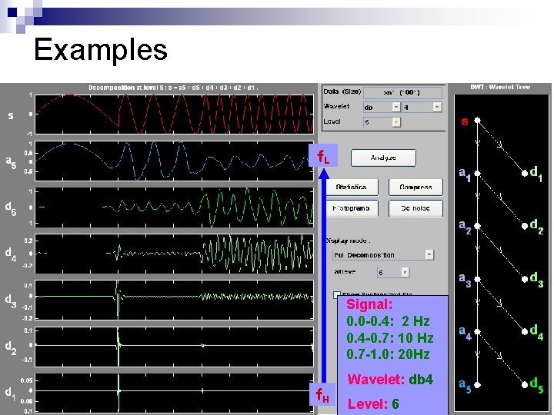Click the Examples slide heading
The width and height of the screenshot is (554, 415).
[x=101, y=50]
